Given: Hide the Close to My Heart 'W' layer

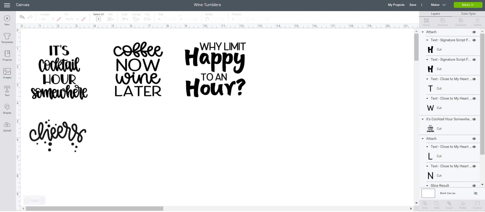Looking at the screenshot, I should pos(474,99).
